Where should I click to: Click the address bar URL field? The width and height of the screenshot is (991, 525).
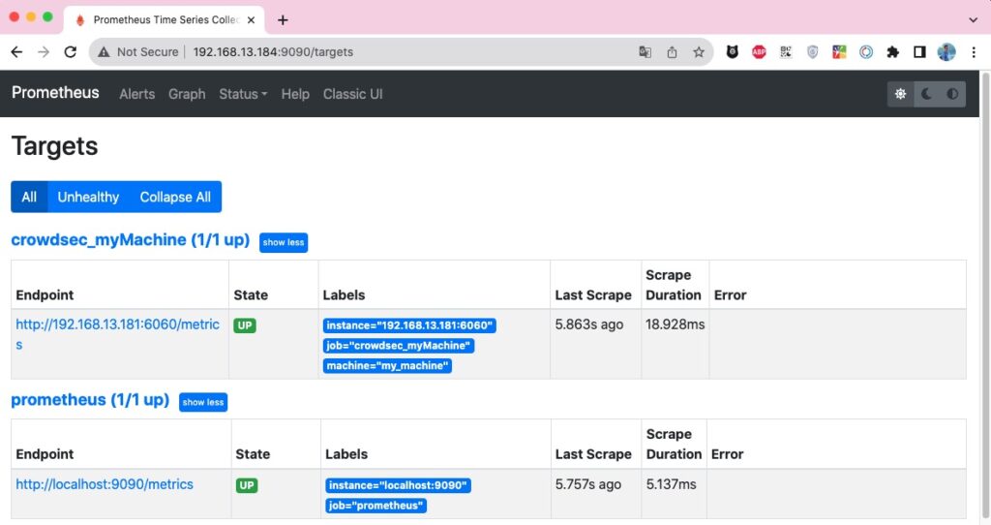click(402, 52)
